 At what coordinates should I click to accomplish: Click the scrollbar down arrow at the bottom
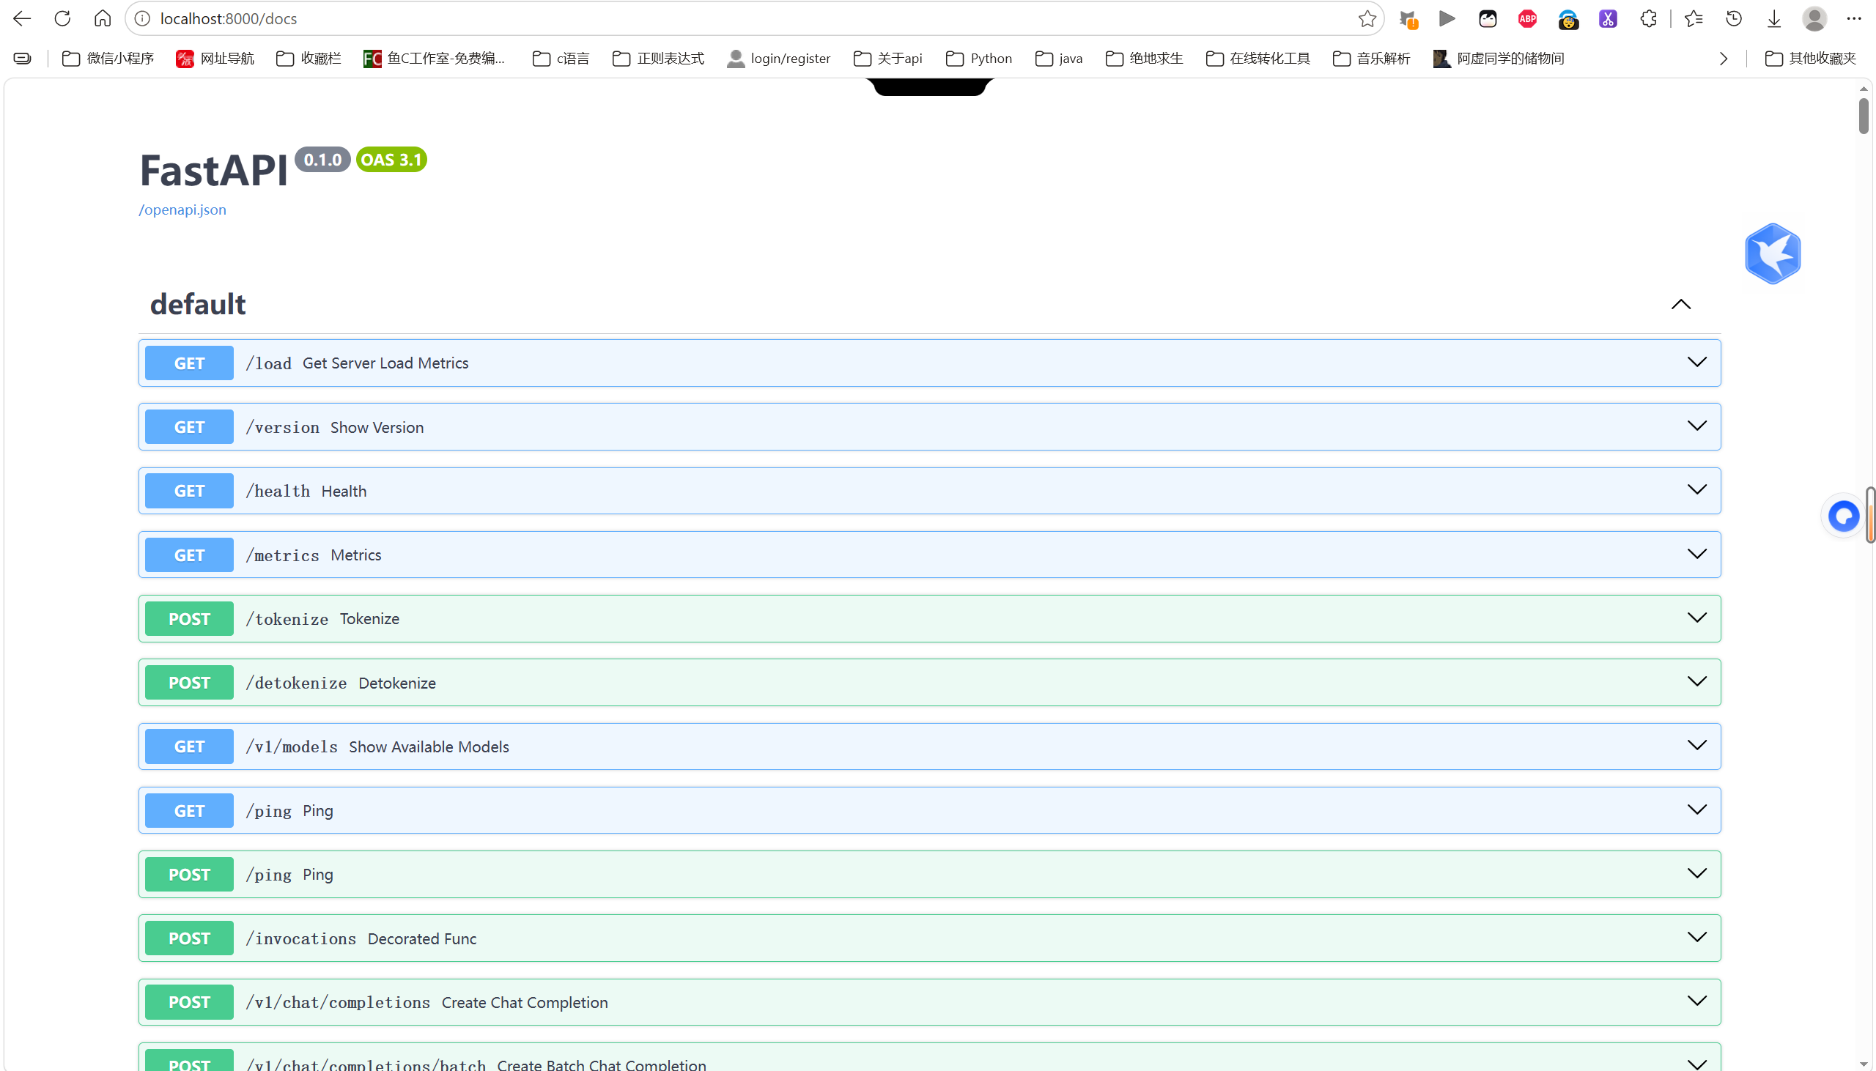tap(1864, 1064)
